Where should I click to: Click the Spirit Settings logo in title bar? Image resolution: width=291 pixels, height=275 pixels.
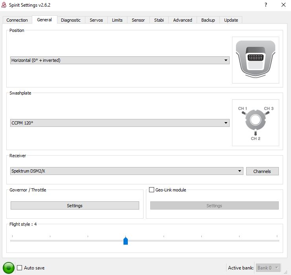4,5
